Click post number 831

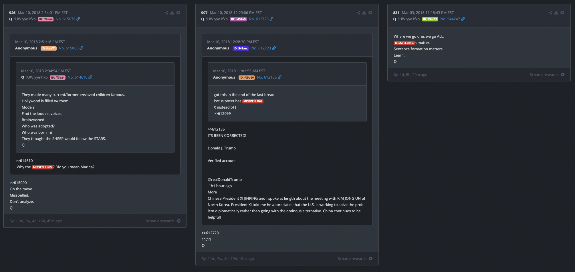pyautogui.click(x=396, y=13)
